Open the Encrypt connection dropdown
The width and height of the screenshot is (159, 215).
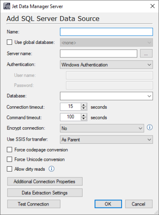tap(102, 128)
